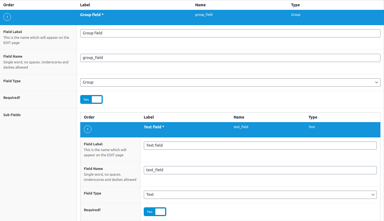The width and height of the screenshot is (384, 221).
Task: Click the circled order badge for Text field subfield
Action: click(x=88, y=129)
